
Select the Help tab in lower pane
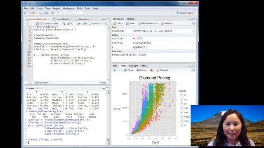click(x=144, y=66)
